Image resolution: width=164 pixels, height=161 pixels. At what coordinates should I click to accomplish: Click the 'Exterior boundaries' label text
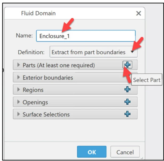tap(48, 78)
